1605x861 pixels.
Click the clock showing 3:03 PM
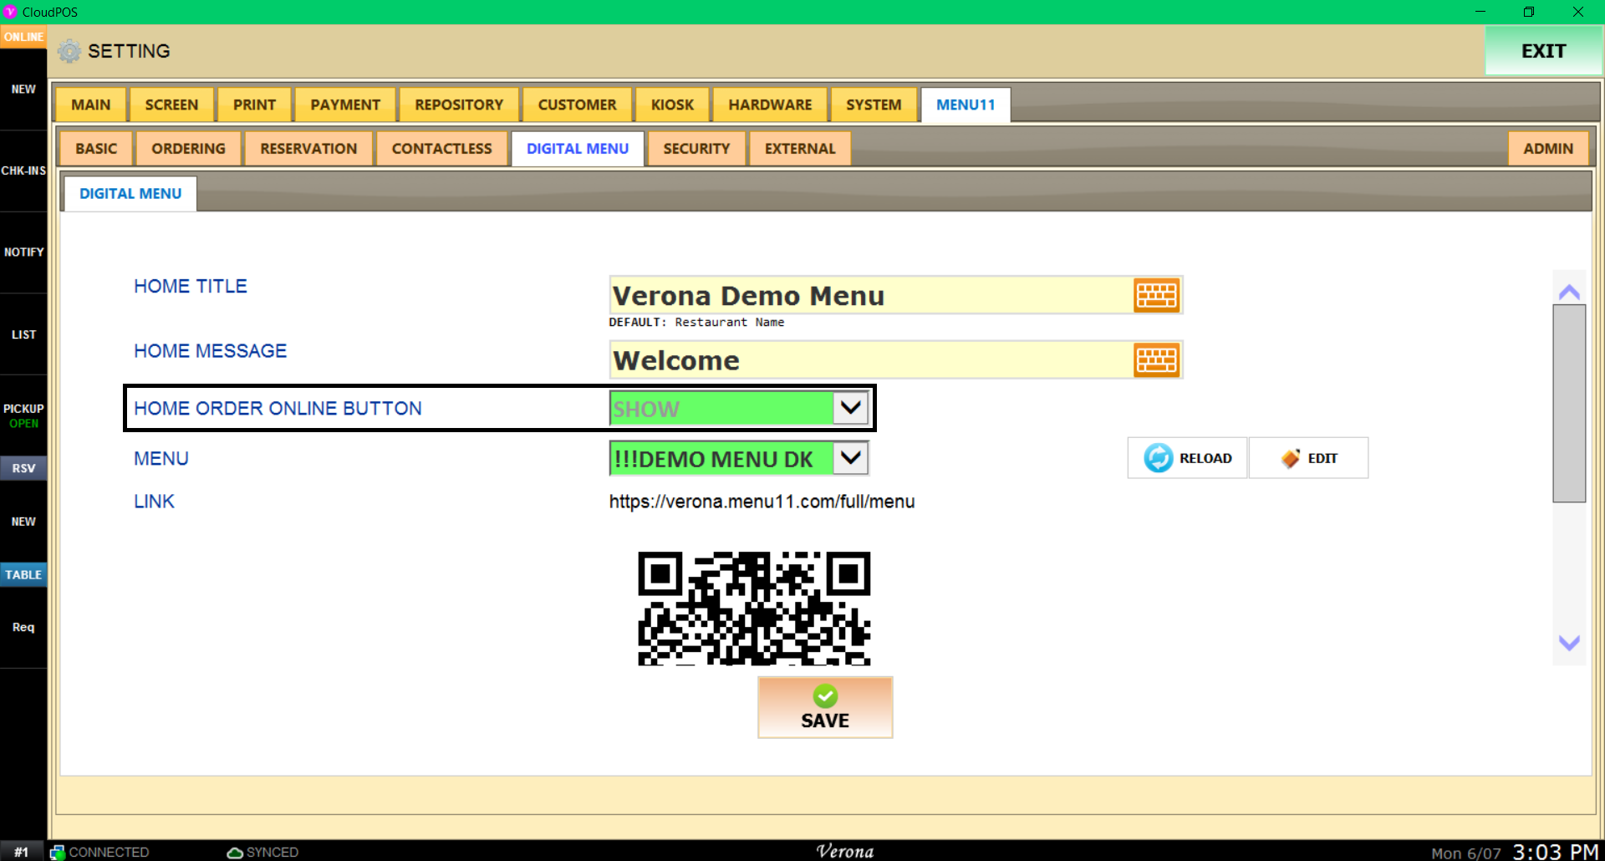coord(1555,851)
